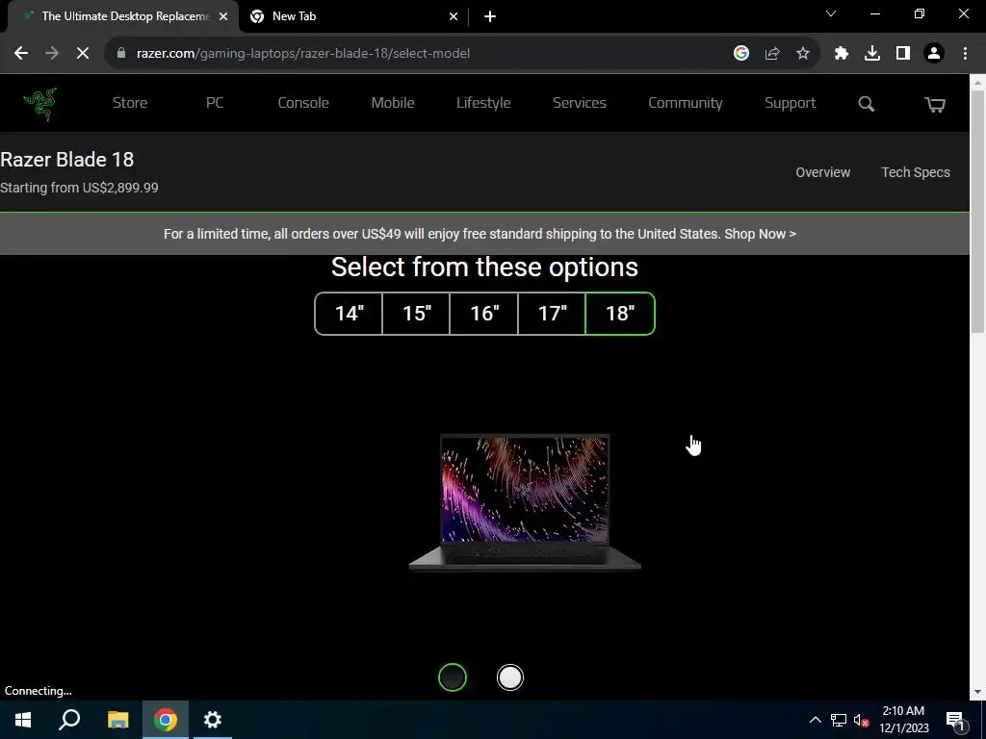Click the browser forward arrow

52,54
